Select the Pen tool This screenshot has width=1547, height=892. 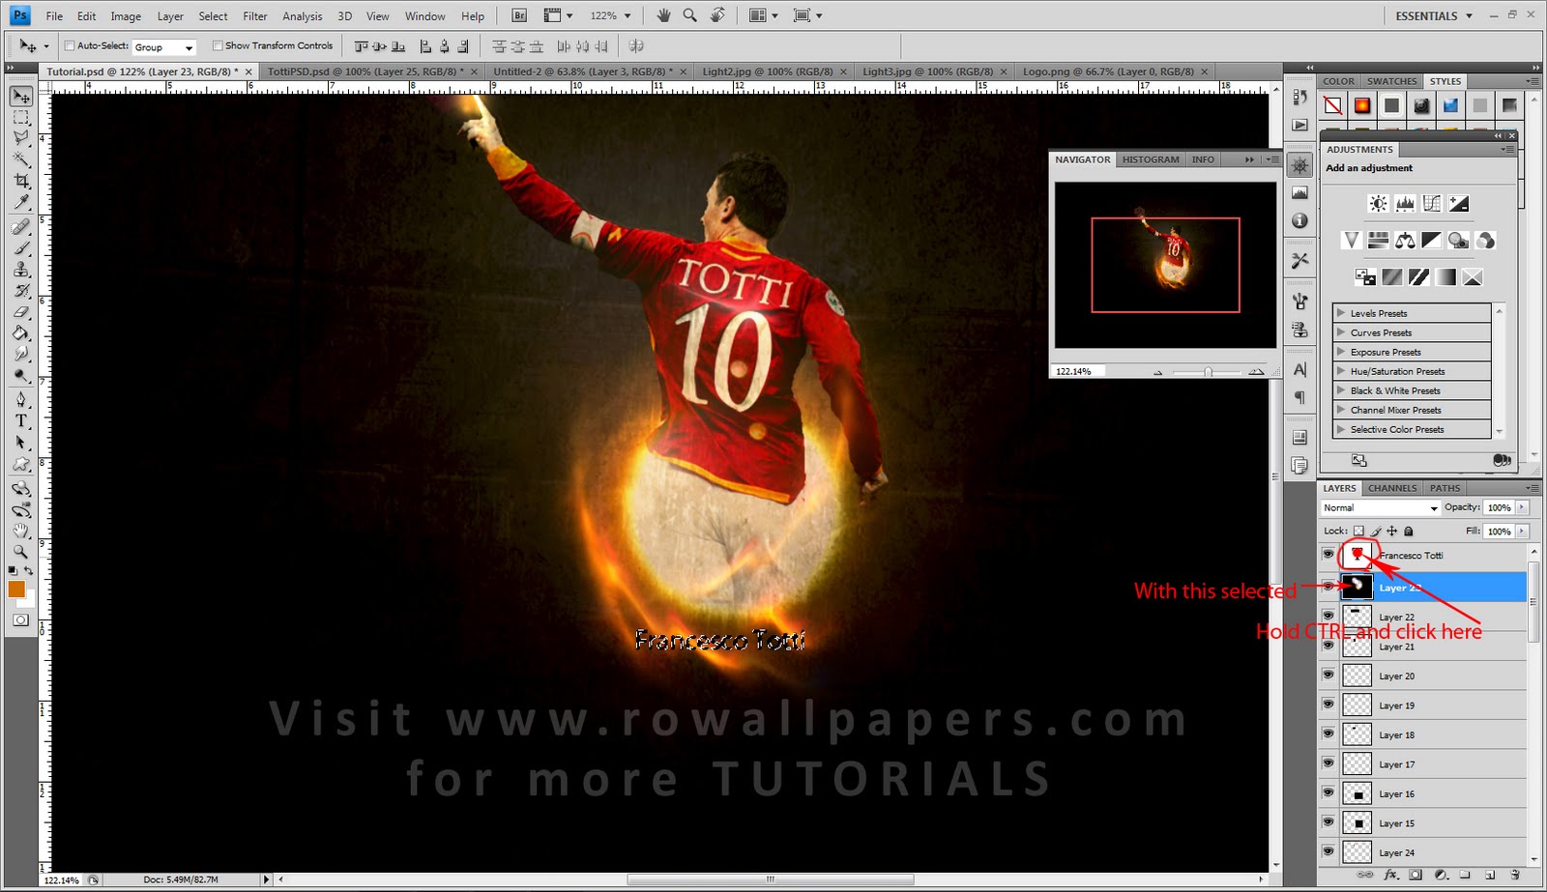[20, 399]
